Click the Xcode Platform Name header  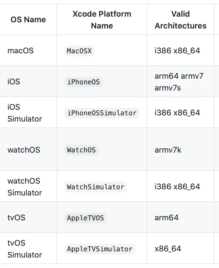[102, 20]
